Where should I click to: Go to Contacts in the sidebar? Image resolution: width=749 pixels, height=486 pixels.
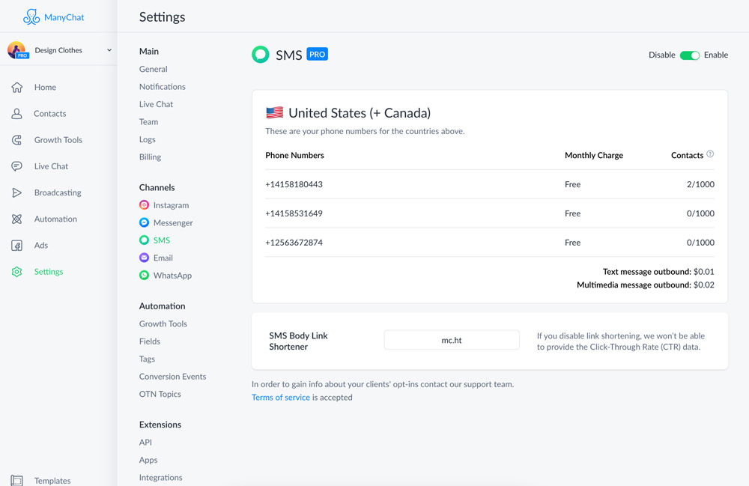coord(50,114)
